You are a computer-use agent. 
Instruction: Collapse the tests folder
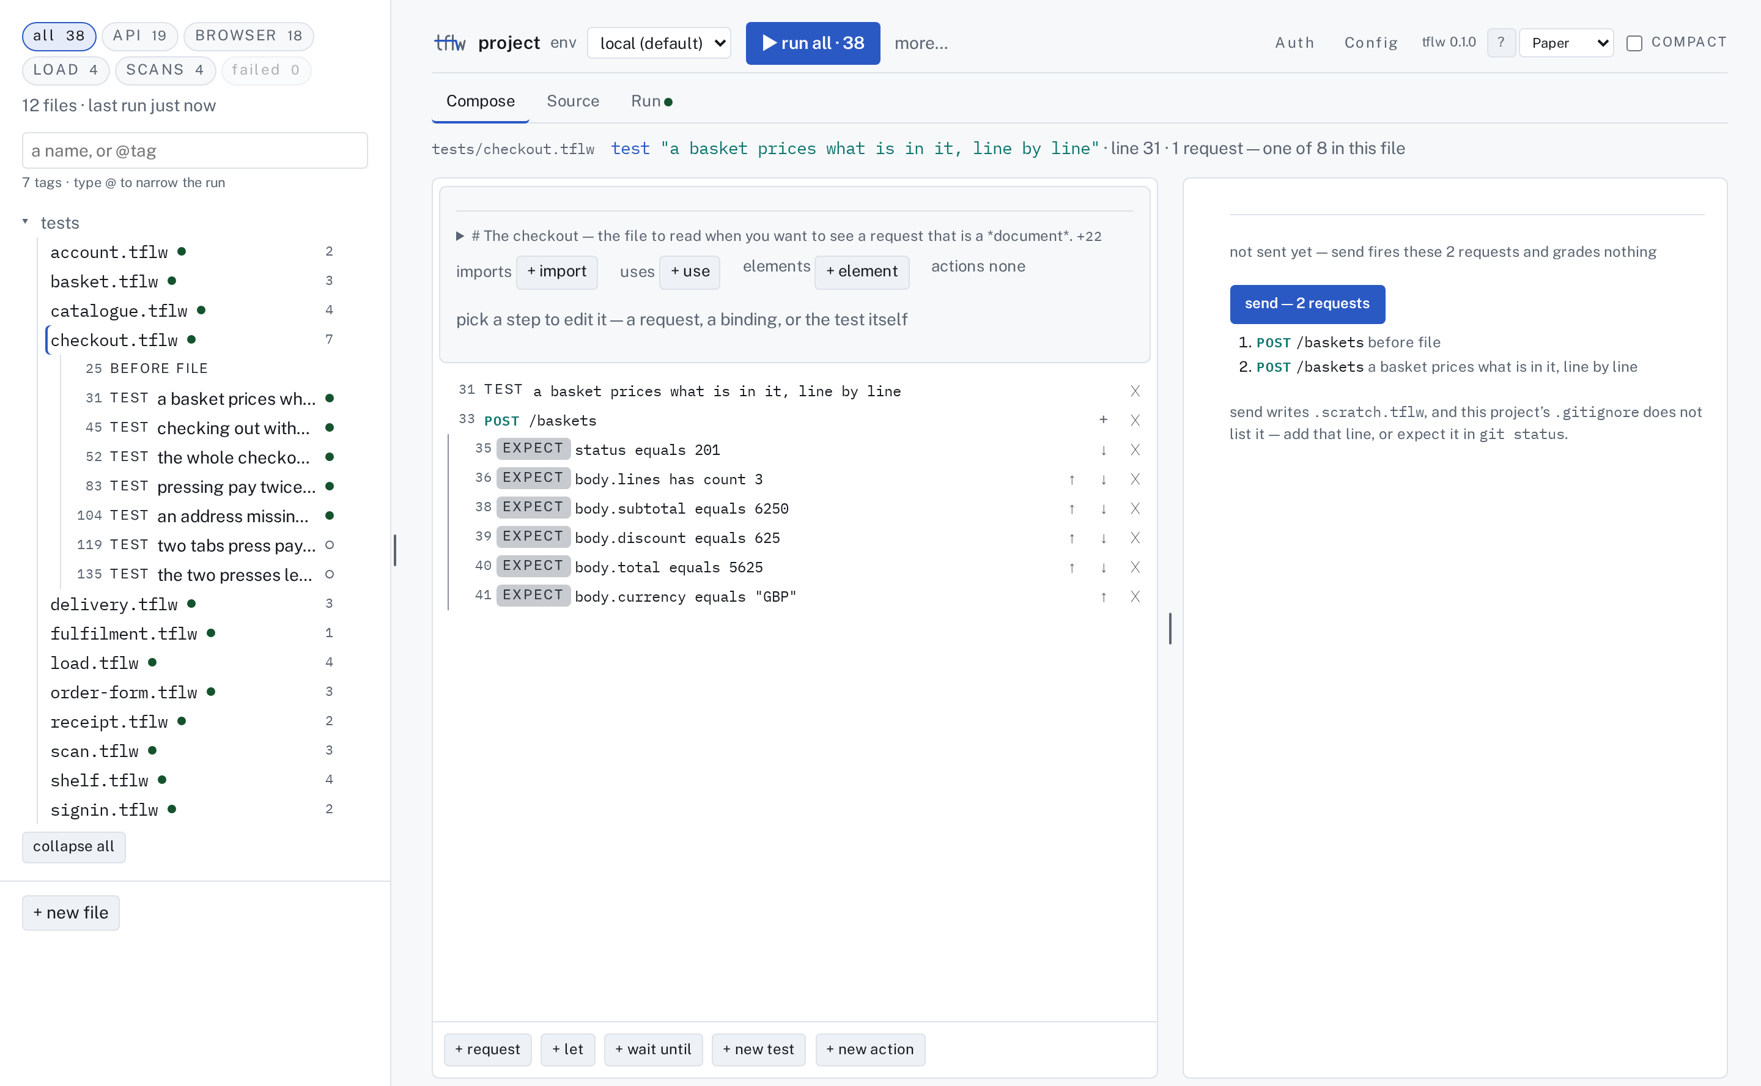tap(25, 222)
